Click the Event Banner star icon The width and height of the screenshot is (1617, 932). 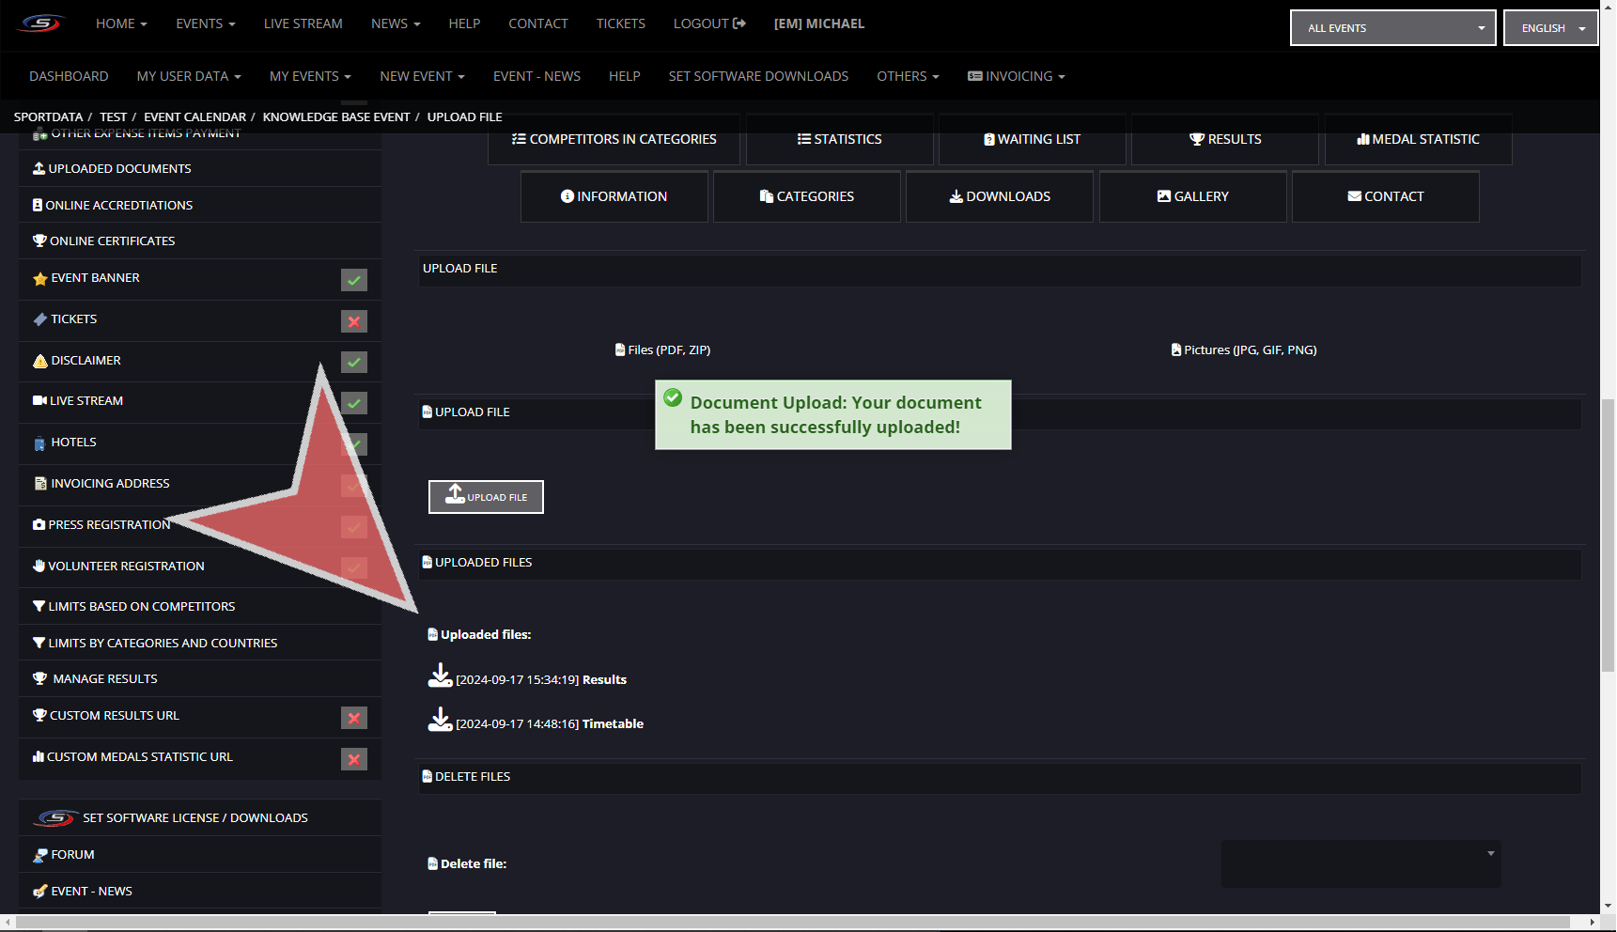point(40,279)
